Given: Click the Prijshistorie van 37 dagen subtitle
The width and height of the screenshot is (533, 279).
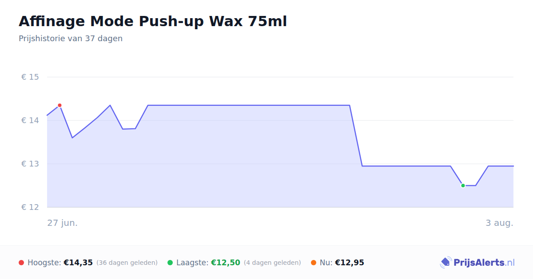Looking at the screenshot, I should pos(71,39).
